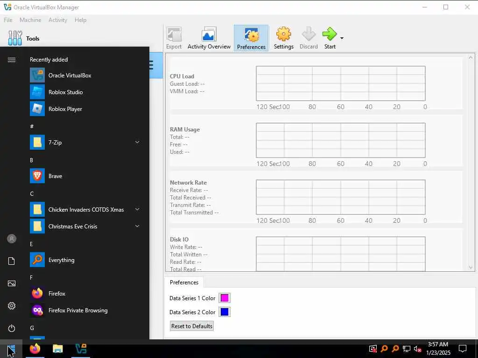
Task: Click the 'E' letter group header
Action: [x=31, y=244]
